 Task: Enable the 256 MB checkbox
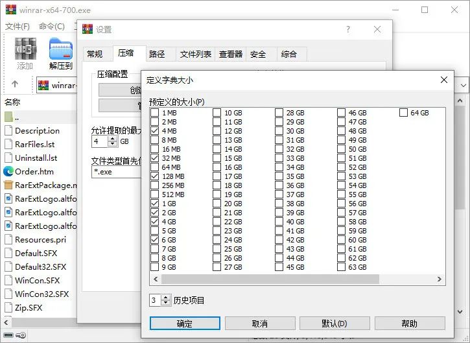pos(155,185)
